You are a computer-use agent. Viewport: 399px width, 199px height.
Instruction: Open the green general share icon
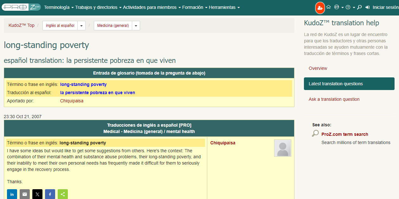coord(63,194)
